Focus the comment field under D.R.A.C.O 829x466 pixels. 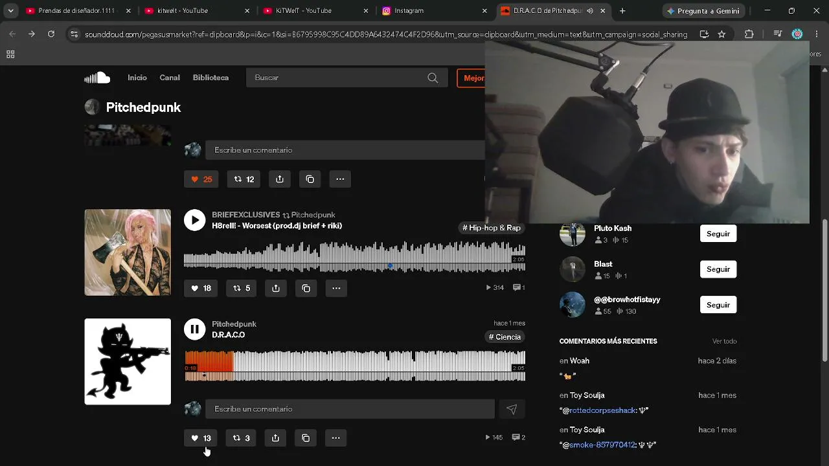click(350, 409)
